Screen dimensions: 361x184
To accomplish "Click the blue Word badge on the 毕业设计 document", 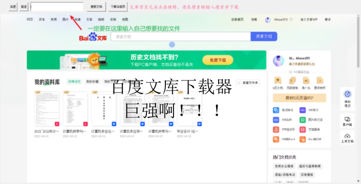I will 200,124.
